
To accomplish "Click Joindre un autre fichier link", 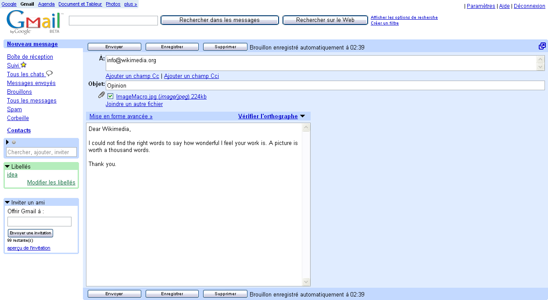I will [134, 104].
